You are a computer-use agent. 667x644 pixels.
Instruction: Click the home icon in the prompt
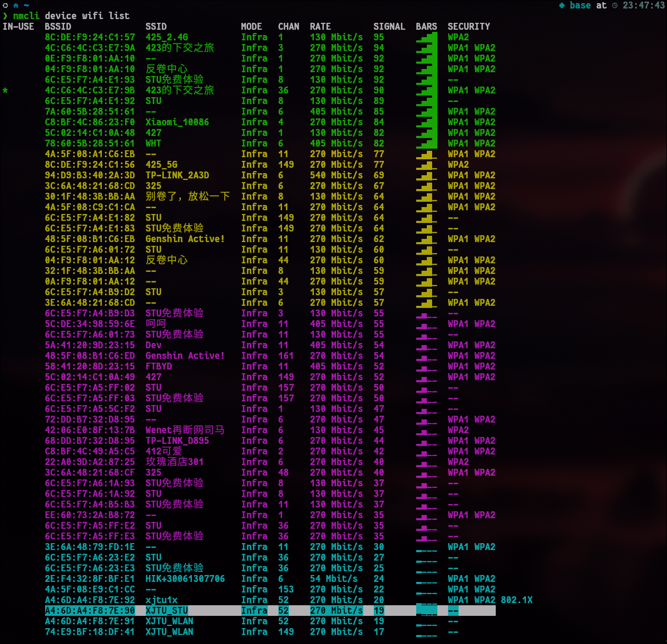[x=15, y=5]
